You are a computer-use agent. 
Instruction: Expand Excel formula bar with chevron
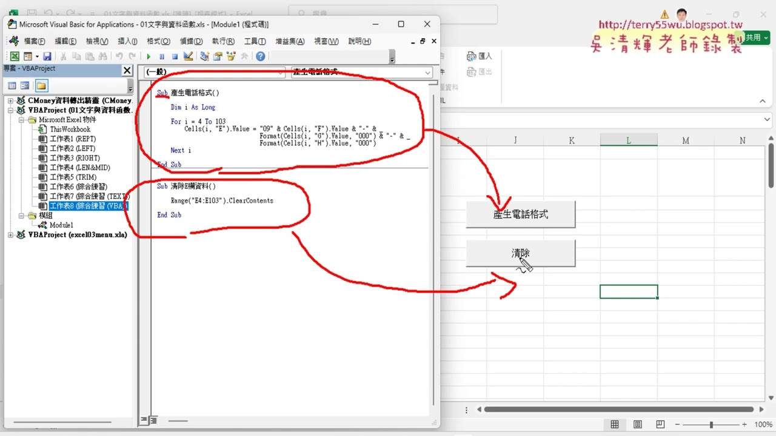point(768,119)
